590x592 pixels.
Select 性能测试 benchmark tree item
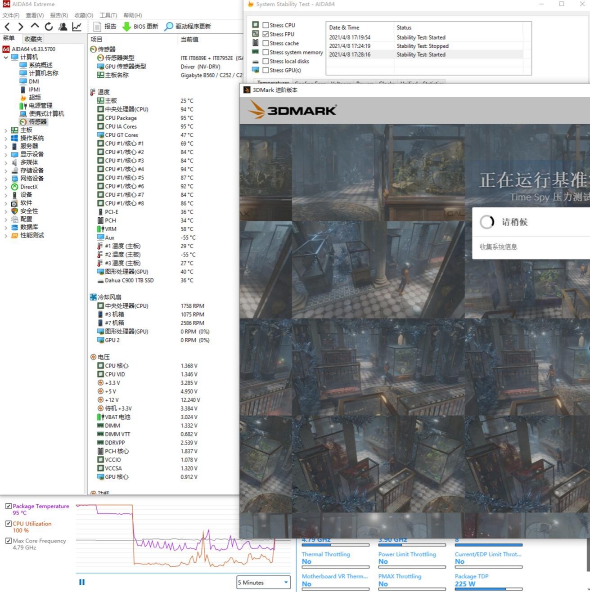[x=32, y=235]
